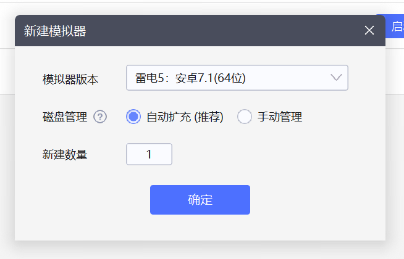Click the 模拟器版本 field label
Viewport: 404px width, 259px height.
tap(70, 79)
